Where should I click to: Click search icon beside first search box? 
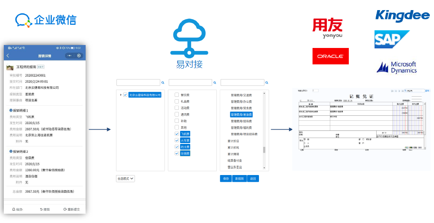coord(163,82)
